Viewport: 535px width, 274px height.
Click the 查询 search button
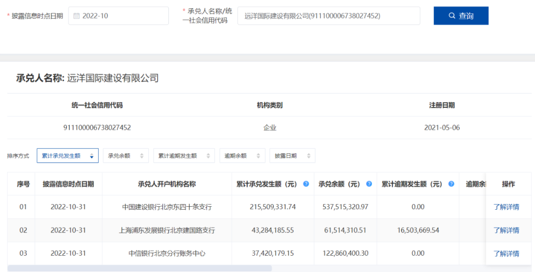coord(461,16)
